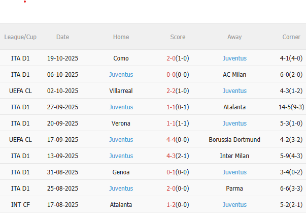Select the Parma team name

click(x=234, y=189)
